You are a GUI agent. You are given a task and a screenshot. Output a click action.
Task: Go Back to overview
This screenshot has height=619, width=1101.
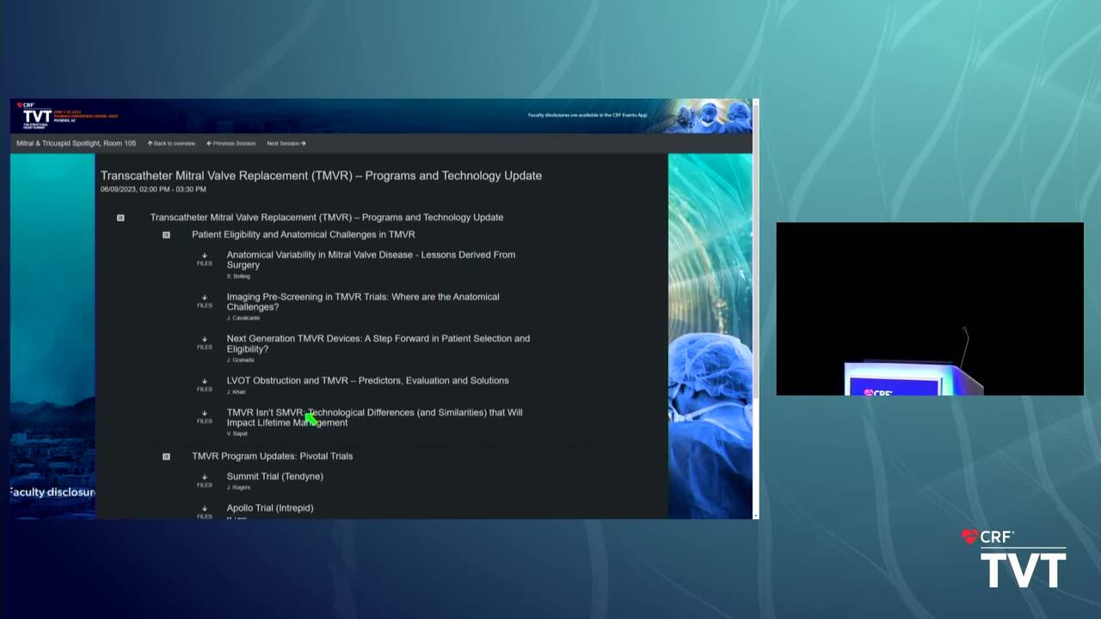pyautogui.click(x=171, y=144)
